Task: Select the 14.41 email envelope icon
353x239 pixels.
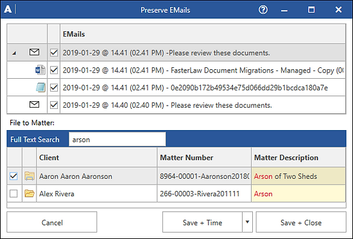Action: 34,52
